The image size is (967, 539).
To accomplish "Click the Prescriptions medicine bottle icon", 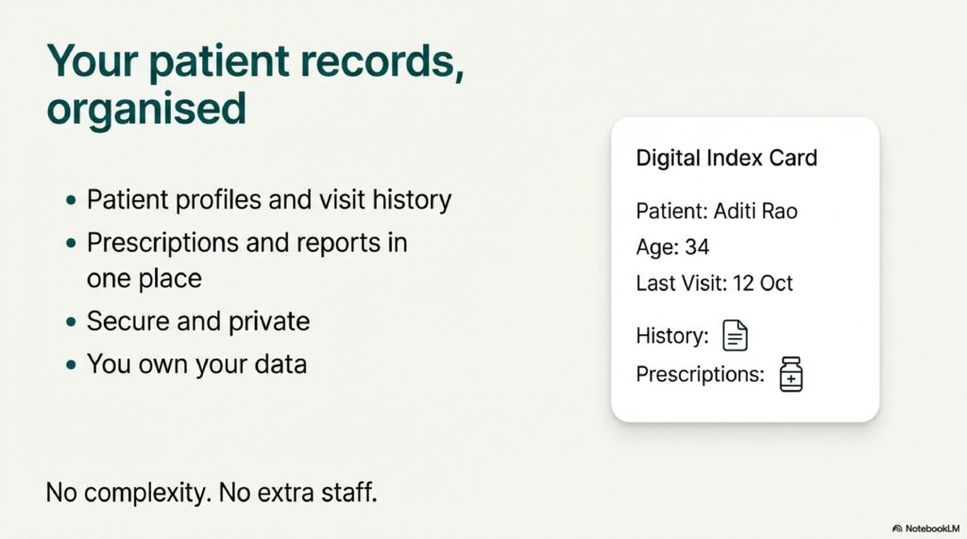I will (x=790, y=375).
